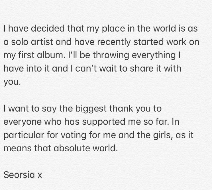Image resolution: width=212 pixels, height=190 pixels.
Task: Click on the word "supported"
Action: [111, 121]
